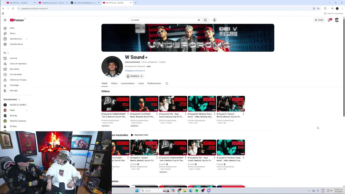Viewport: 345px width, 194px height.
Task: Open the YouTube account avatar menu
Action: 337,20
